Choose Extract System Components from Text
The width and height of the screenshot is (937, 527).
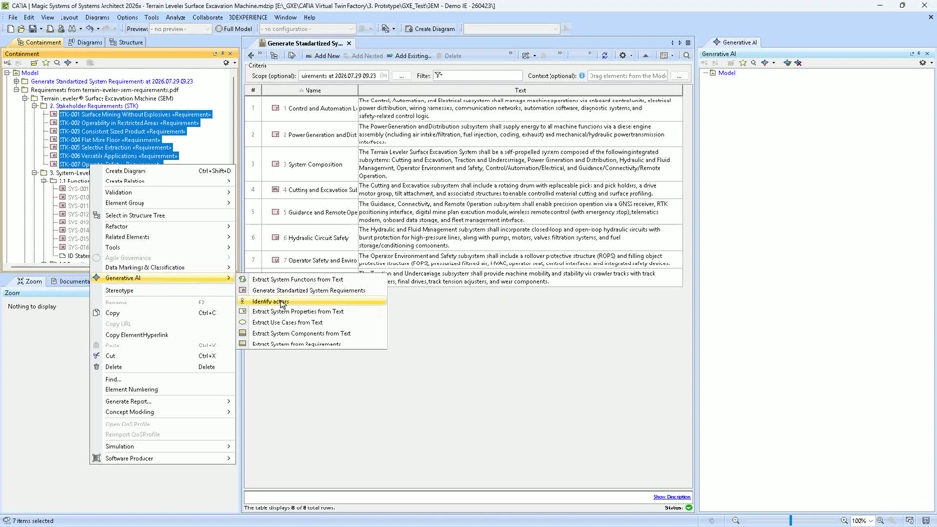312,334
